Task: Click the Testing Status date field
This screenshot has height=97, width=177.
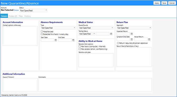Action: pyautogui.click(x=103, y=34)
